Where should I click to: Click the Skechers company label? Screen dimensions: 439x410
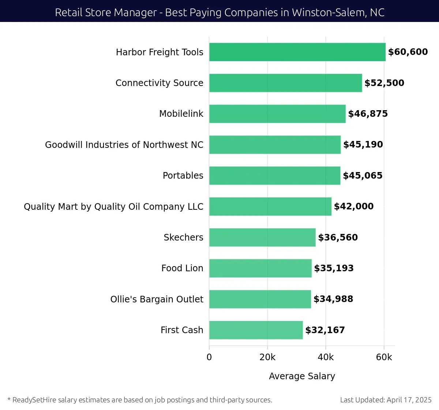click(x=183, y=237)
